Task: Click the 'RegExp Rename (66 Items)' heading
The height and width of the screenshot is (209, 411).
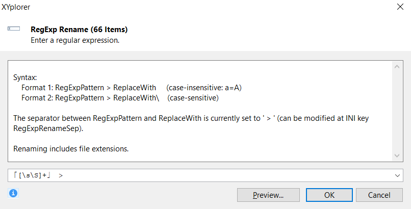Action: point(79,30)
